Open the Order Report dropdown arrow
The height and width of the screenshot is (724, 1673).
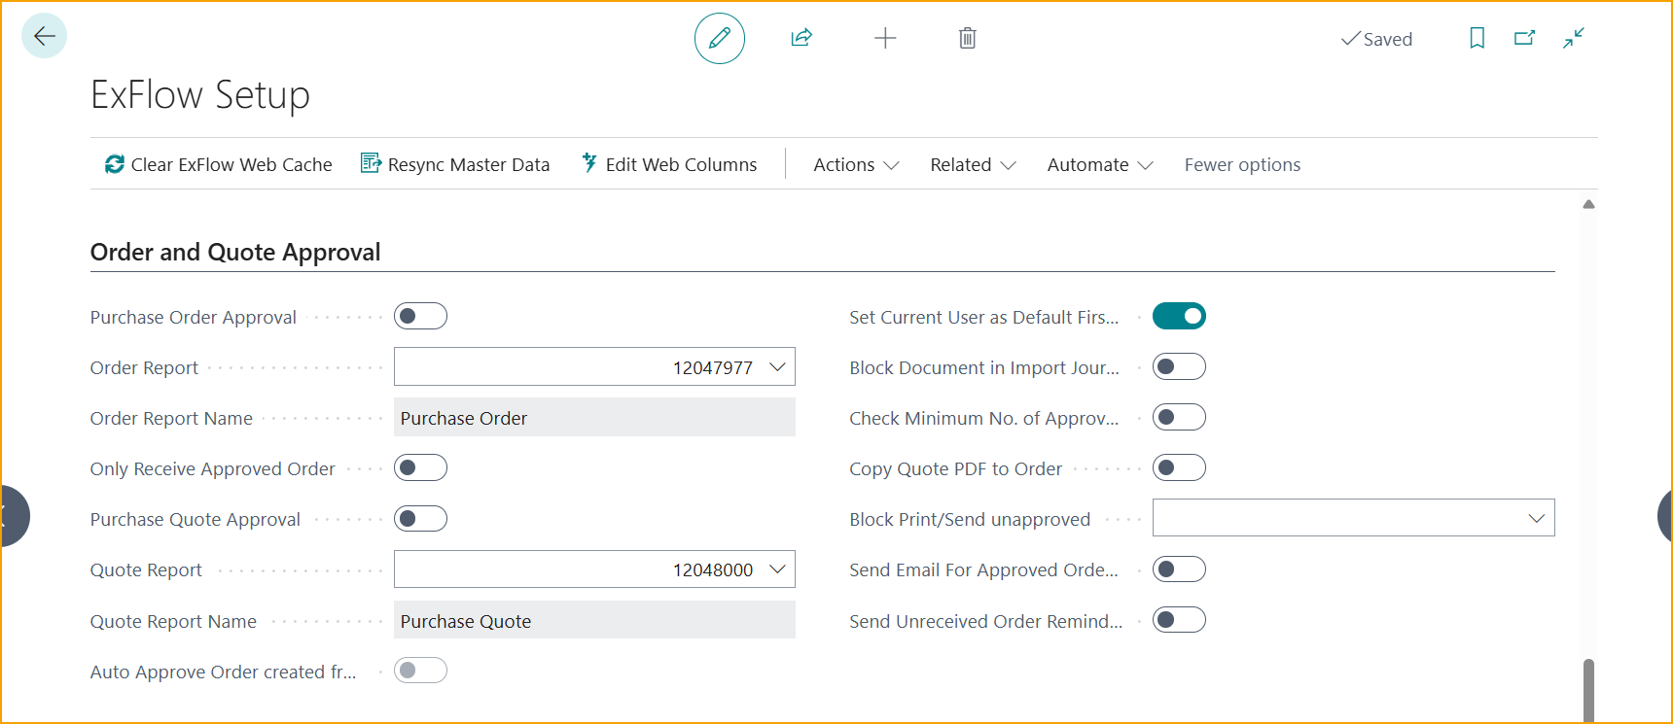[x=777, y=366]
